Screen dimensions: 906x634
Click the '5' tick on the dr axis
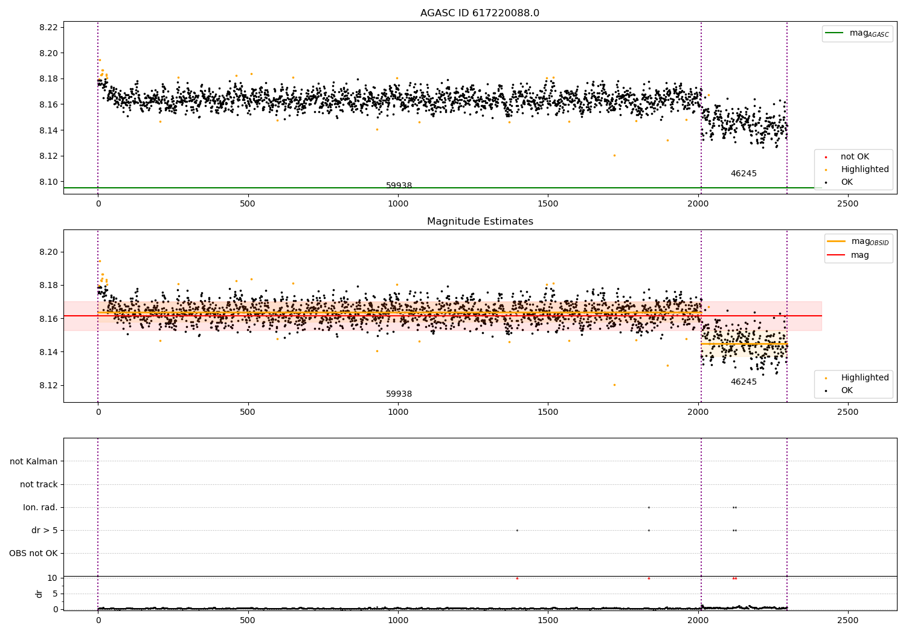(55, 594)
